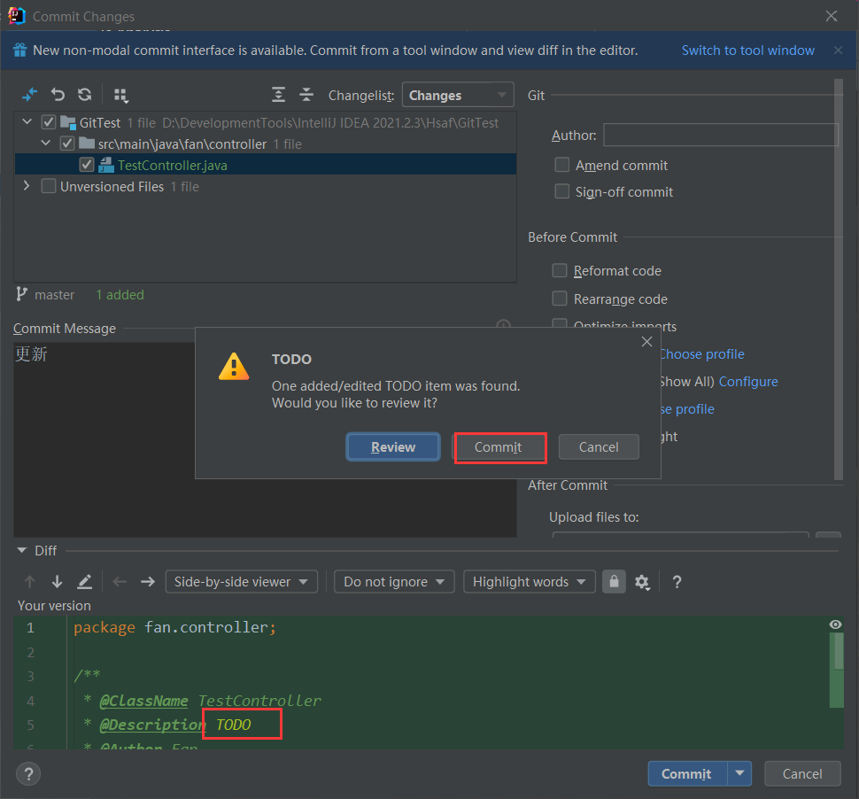Screen dimensions: 859x799
Task: Dismiss the non-modal commit notification banner
Action: click(838, 50)
